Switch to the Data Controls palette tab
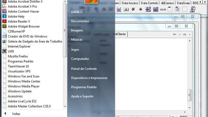Image resolution: width=208 pixels, height=117 pixels. pyautogui.click(x=149, y=3)
